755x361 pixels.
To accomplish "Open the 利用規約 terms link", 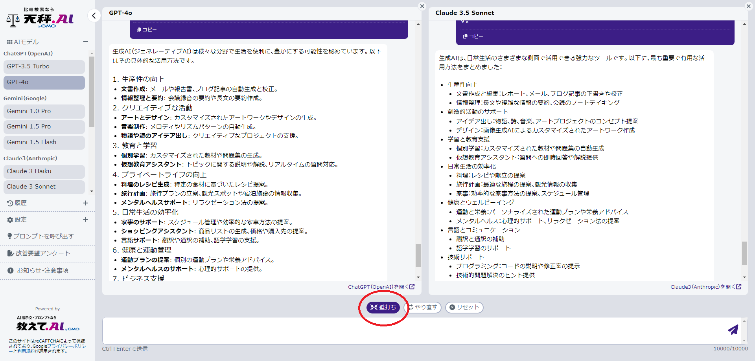I will 27,351.
